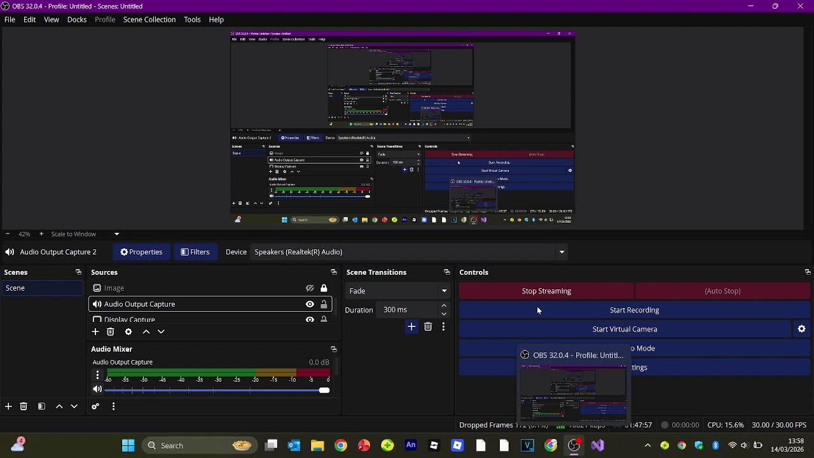Pop out the Scenes dock
This screenshot has height=458, width=814.
pos(78,272)
